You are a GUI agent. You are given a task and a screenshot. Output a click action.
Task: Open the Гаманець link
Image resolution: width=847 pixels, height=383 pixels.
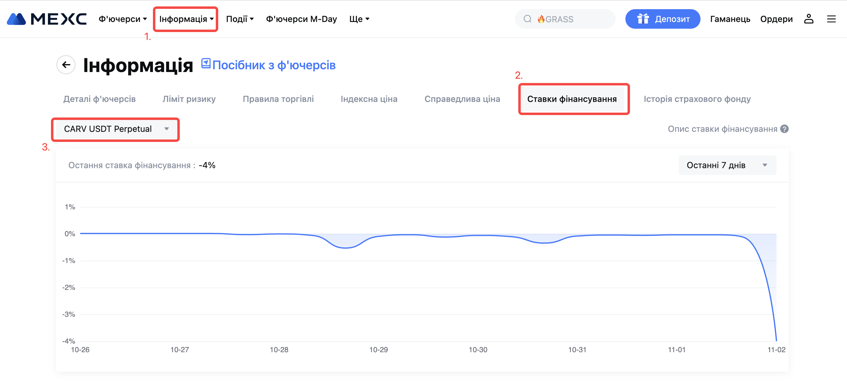point(730,19)
